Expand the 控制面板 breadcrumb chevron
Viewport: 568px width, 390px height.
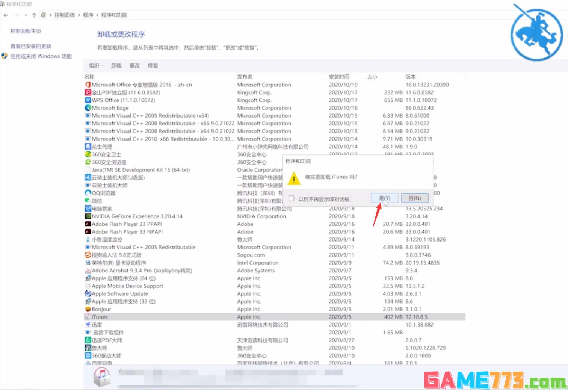click(x=79, y=15)
